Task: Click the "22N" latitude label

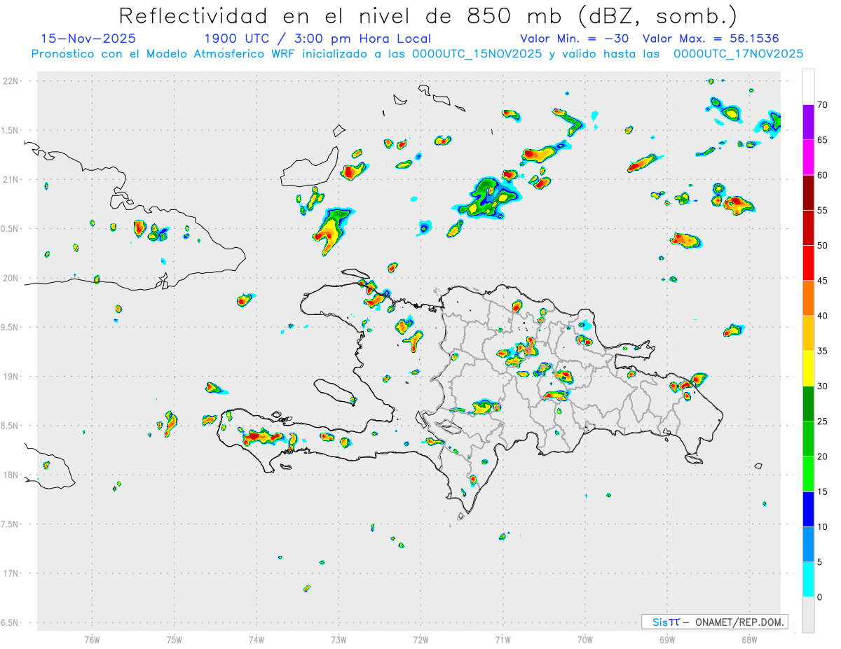Action: tap(12, 81)
